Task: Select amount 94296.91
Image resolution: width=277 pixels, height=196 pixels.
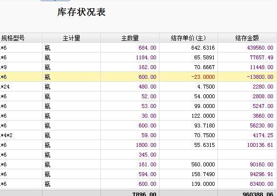Action: click(247, 174)
